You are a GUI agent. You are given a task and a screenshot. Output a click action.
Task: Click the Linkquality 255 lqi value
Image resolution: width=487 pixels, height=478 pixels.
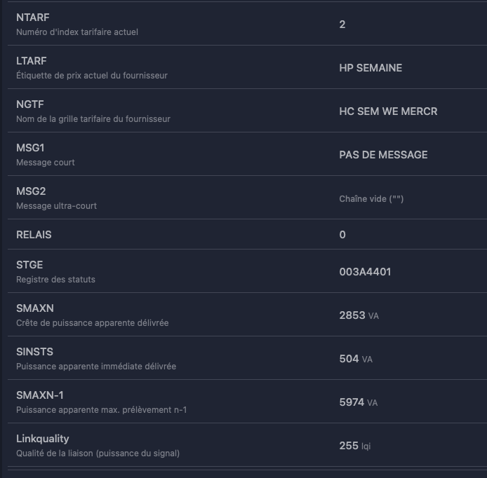(x=354, y=446)
